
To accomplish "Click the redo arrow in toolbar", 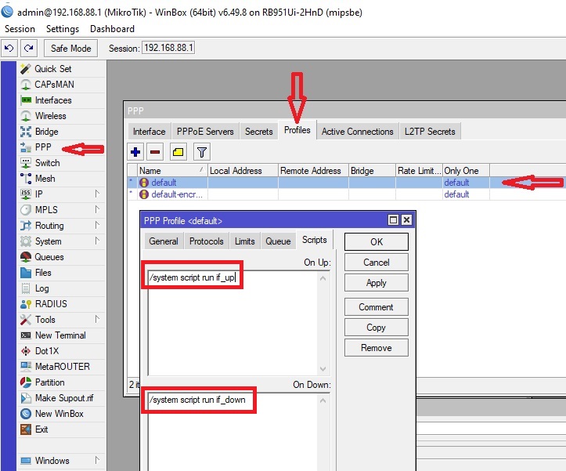I will (x=27, y=49).
